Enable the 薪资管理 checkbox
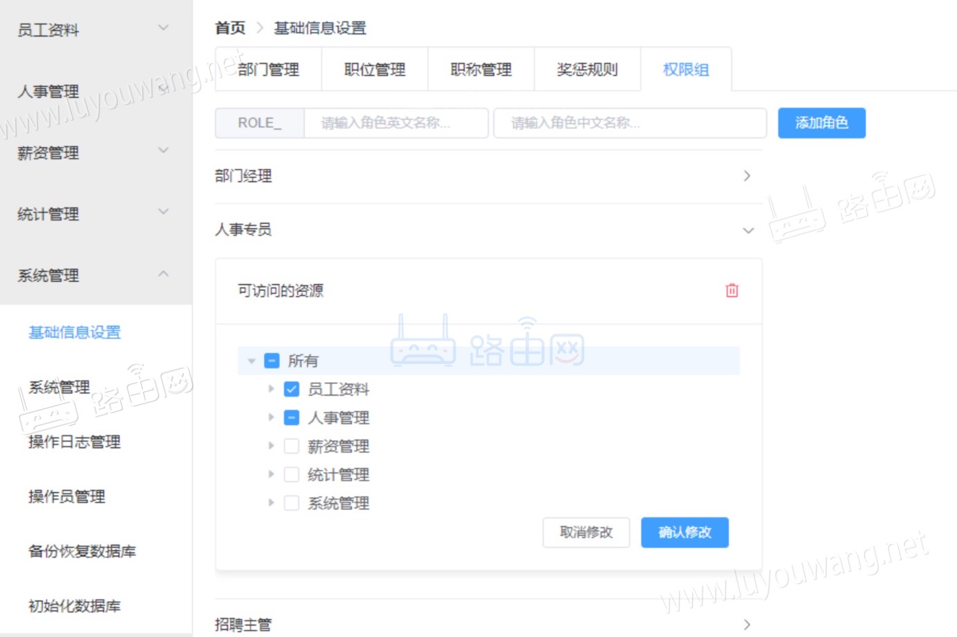The height and width of the screenshot is (637, 957). click(291, 446)
